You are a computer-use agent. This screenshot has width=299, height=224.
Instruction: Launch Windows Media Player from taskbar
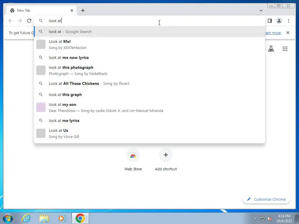click(62, 218)
